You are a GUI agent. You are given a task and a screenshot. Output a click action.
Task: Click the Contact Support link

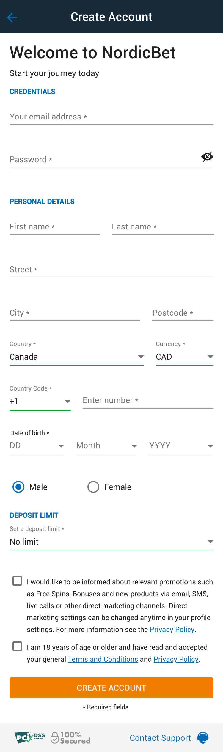(x=160, y=738)
